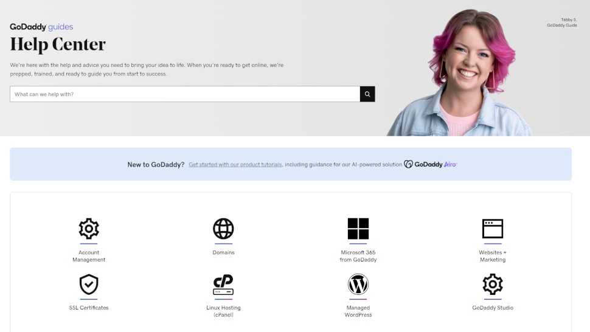Click the 'Help Center' heading
The height and width of the screenshot is (332, 590).
58,44
